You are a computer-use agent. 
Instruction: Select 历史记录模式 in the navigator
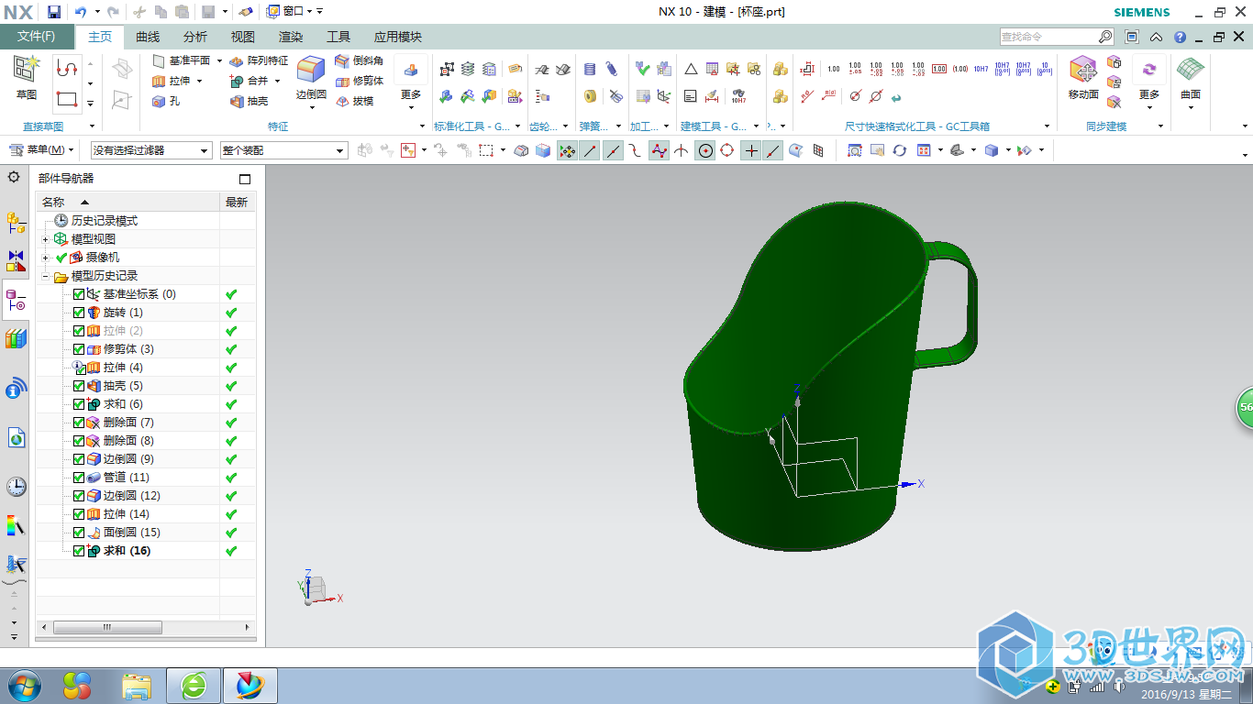(105, 221)
